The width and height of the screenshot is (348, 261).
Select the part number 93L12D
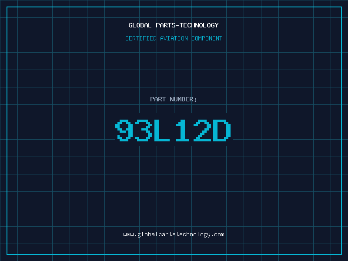(173, 130)
